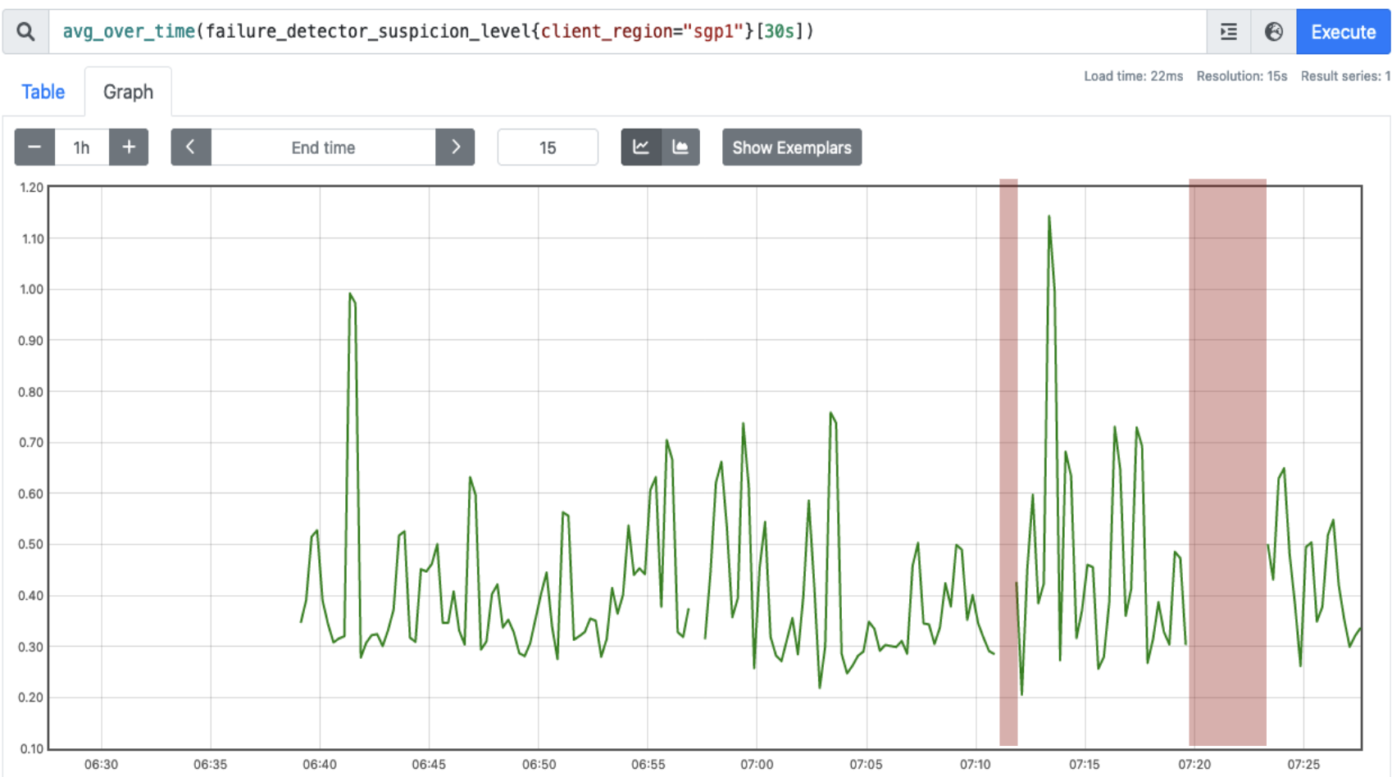Click the wide red shaded region after 07:20
This screenshot has height=777, width=1392.
pos(1227,459)
